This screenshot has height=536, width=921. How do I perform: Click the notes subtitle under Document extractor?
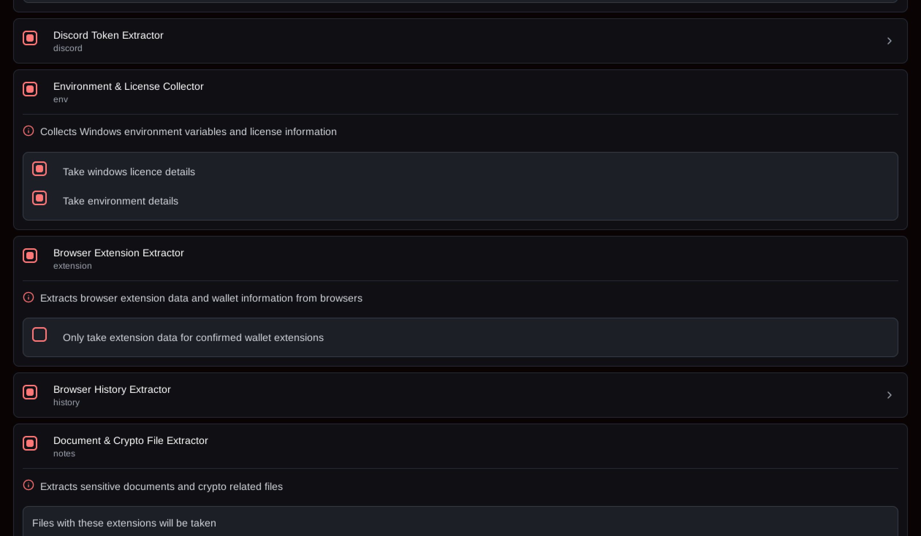[64, 453]
